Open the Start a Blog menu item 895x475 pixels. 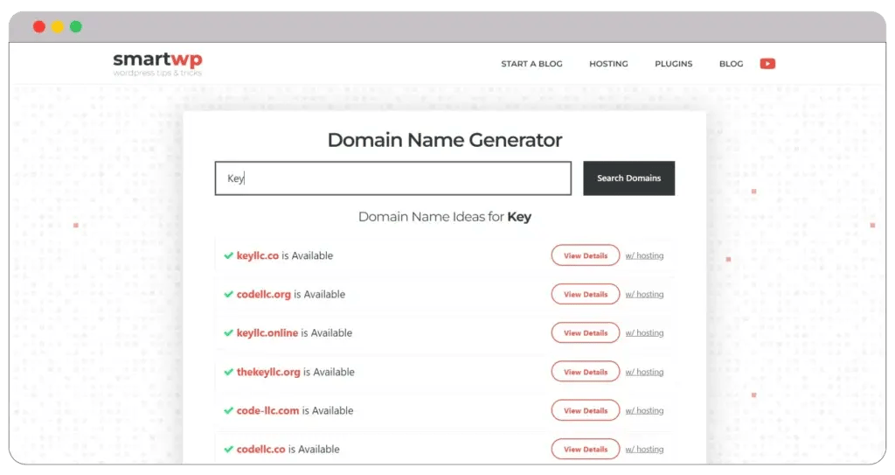tap(531, 64)
